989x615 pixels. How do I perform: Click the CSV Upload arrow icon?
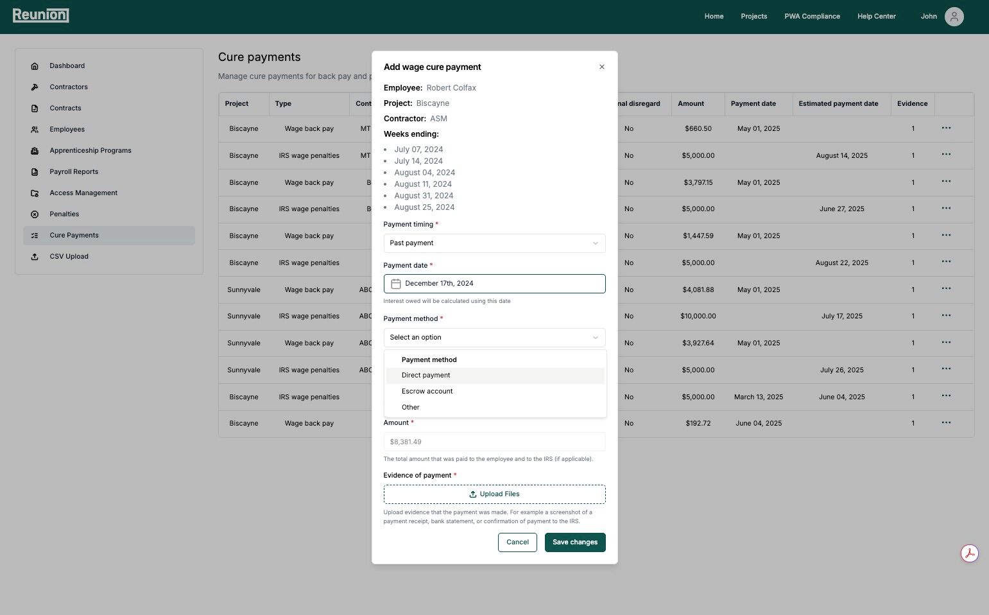[35, 256]
